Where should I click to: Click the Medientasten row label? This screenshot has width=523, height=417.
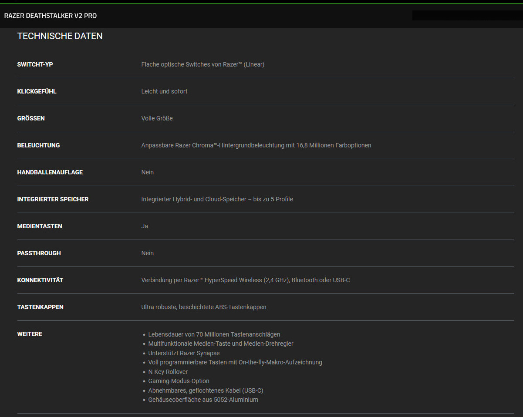40,226
